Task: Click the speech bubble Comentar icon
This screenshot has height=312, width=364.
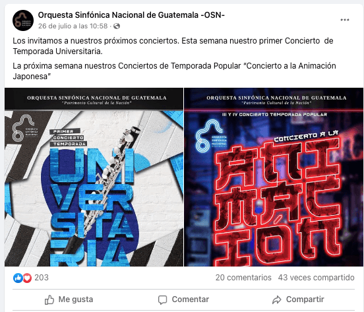Action: [162, 299]
